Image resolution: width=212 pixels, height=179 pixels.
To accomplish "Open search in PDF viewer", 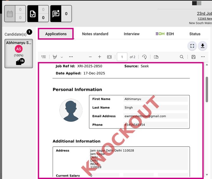I will pyautogui.click(x=182, y=57).
